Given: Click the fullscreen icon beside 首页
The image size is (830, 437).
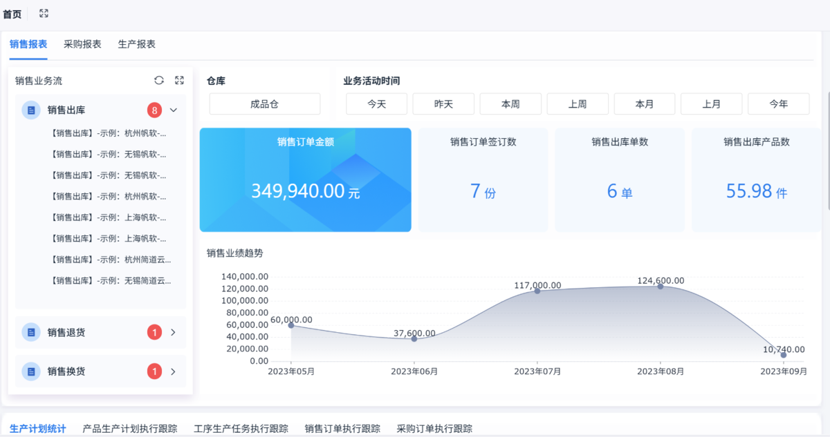Looking at the screenshot, I should [44, 14].
